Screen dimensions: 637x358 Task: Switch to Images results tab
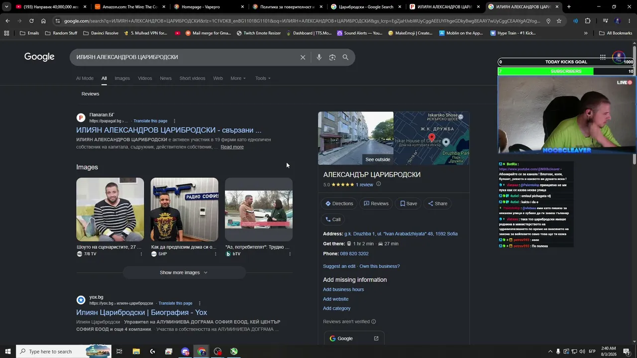pyautogui.click(x=122, y=78)
